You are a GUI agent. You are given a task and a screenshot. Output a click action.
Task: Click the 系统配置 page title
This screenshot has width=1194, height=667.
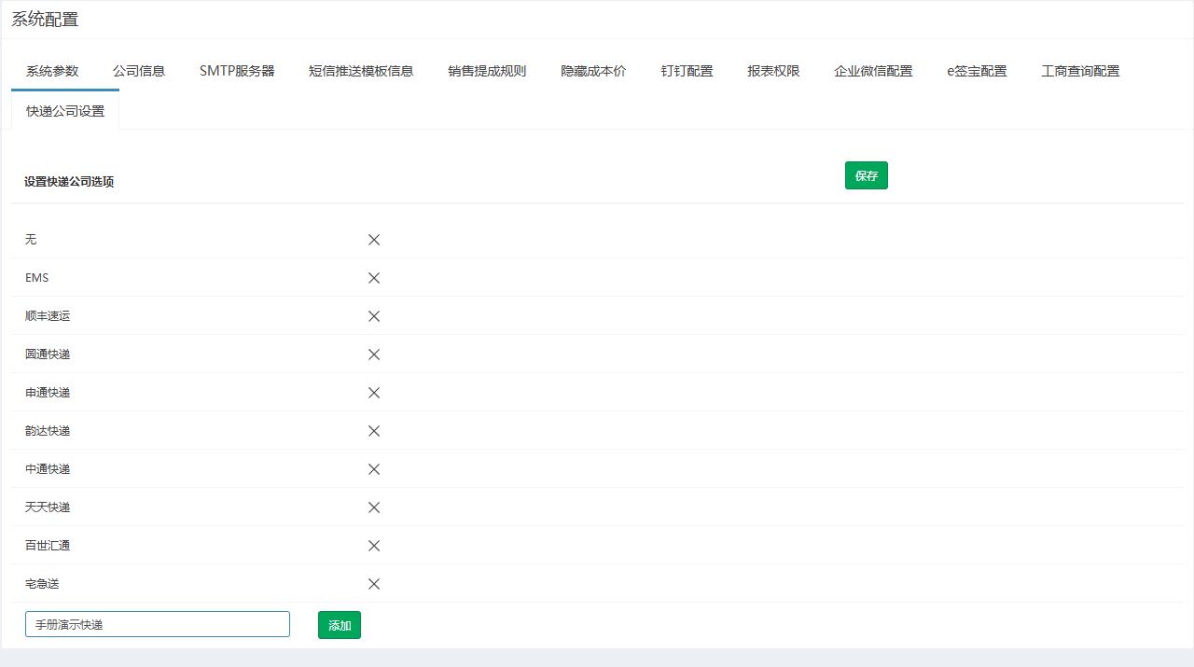tap(45, 20)
